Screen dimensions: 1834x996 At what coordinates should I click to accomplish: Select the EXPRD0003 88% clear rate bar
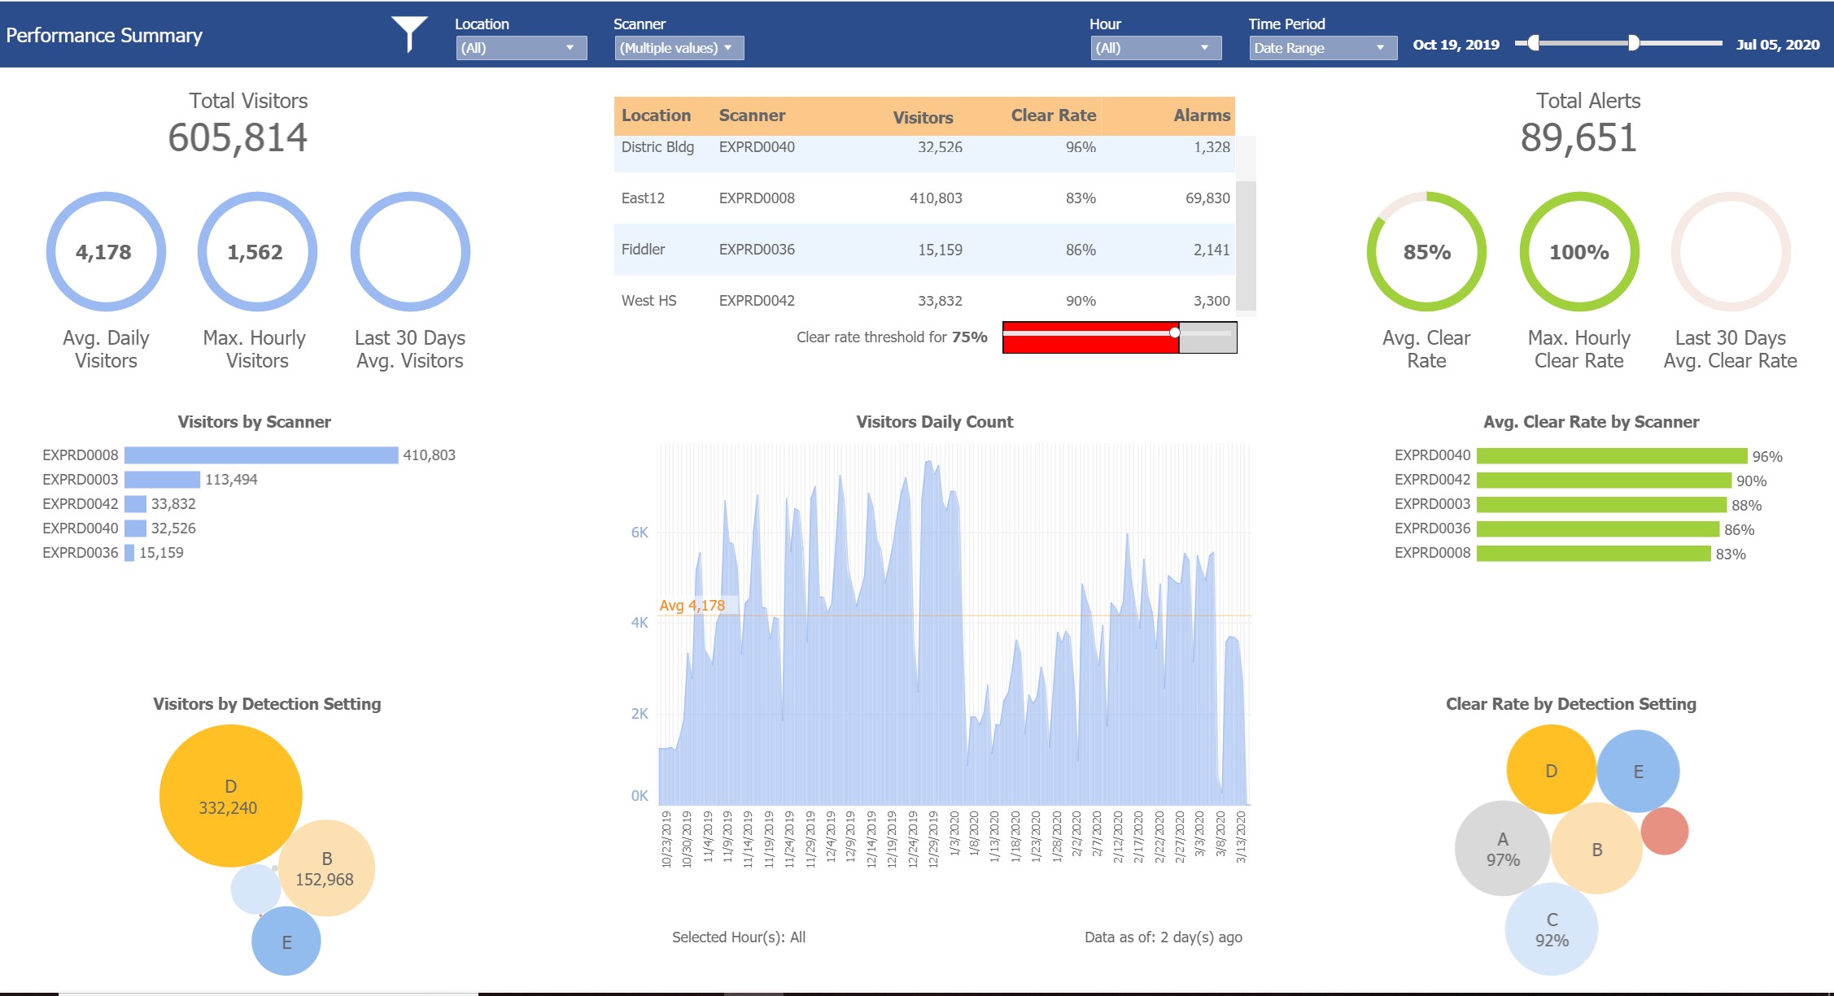[1601, 505]
